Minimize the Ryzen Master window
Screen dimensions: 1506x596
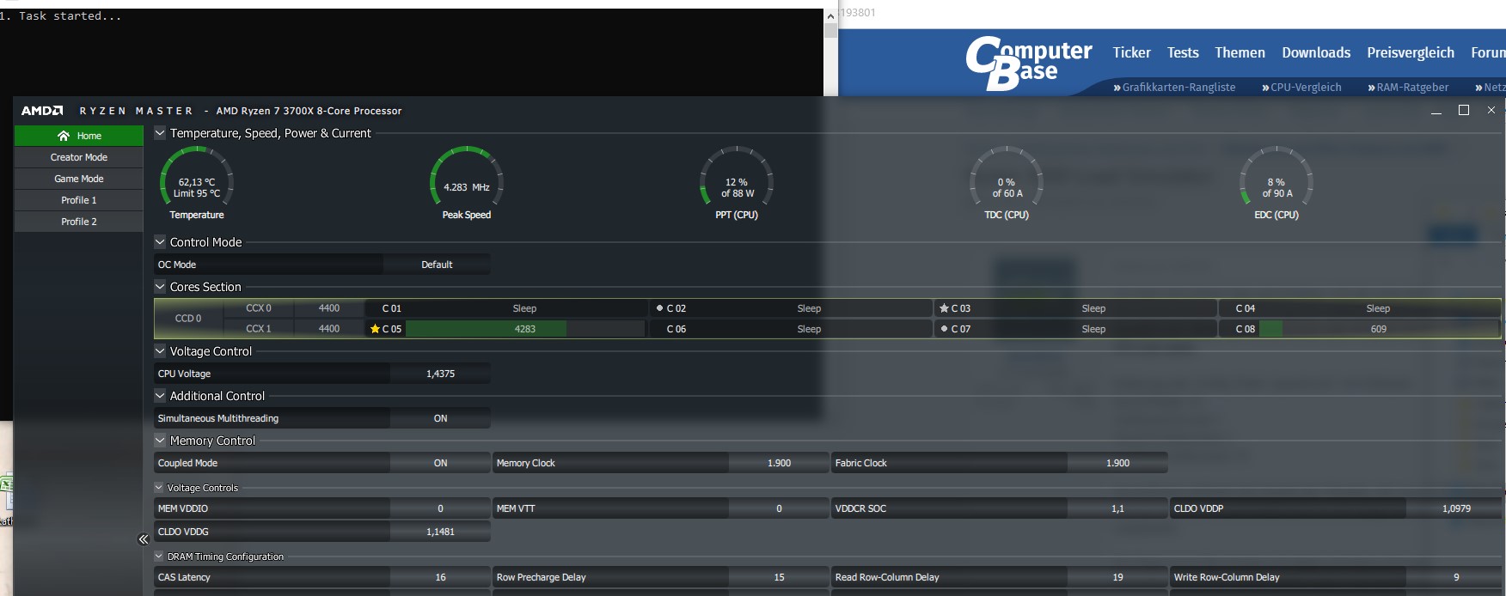(x=1436, y=110)
